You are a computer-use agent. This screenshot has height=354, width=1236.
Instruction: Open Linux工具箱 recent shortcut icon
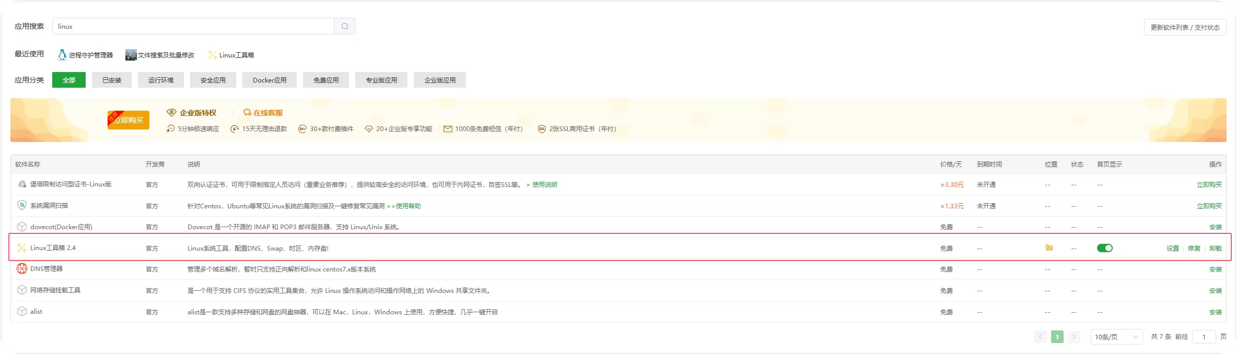[x=212, y=55]
